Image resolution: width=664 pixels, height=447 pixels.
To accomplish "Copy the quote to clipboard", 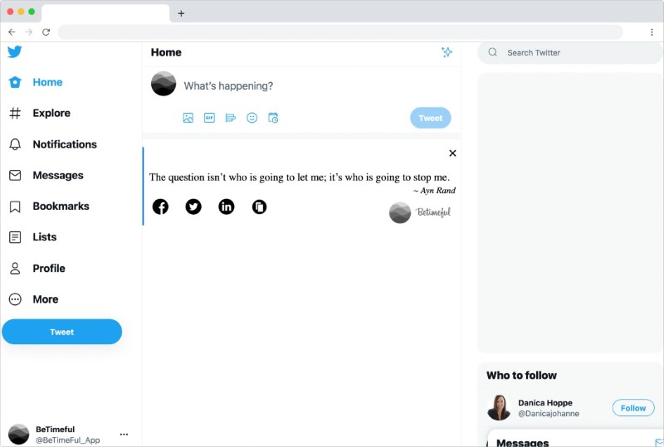I will coord(260,206).
